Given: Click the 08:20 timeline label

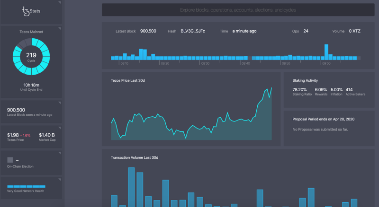Looking at the screenshot, I should click(165, 63).
